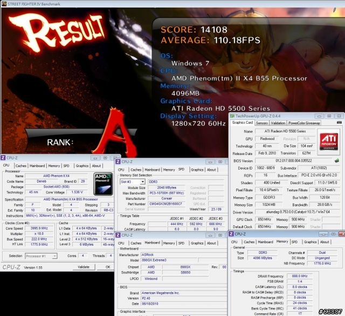345x316 pixels.
Task: Click the Device ID value 1002 - 68D9
Action: click(266, 168)
